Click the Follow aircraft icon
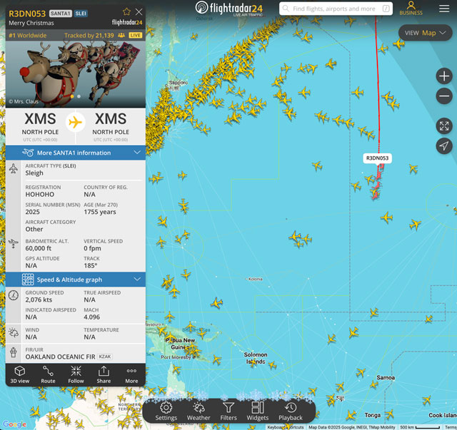Viewport: 457px width, 430px height. (76, 374)
